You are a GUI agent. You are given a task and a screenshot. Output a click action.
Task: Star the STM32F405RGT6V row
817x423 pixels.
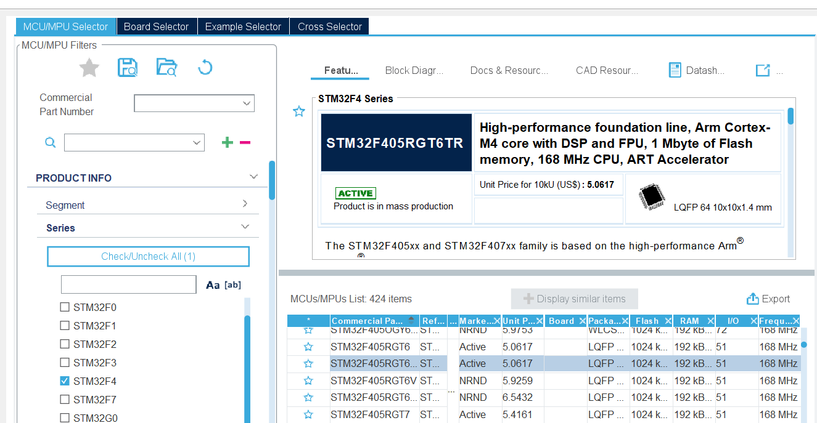tap(308, 381)
